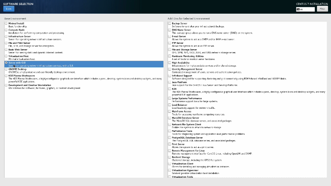Enable the Backup Server add-on checkbox

coord(170,24)
